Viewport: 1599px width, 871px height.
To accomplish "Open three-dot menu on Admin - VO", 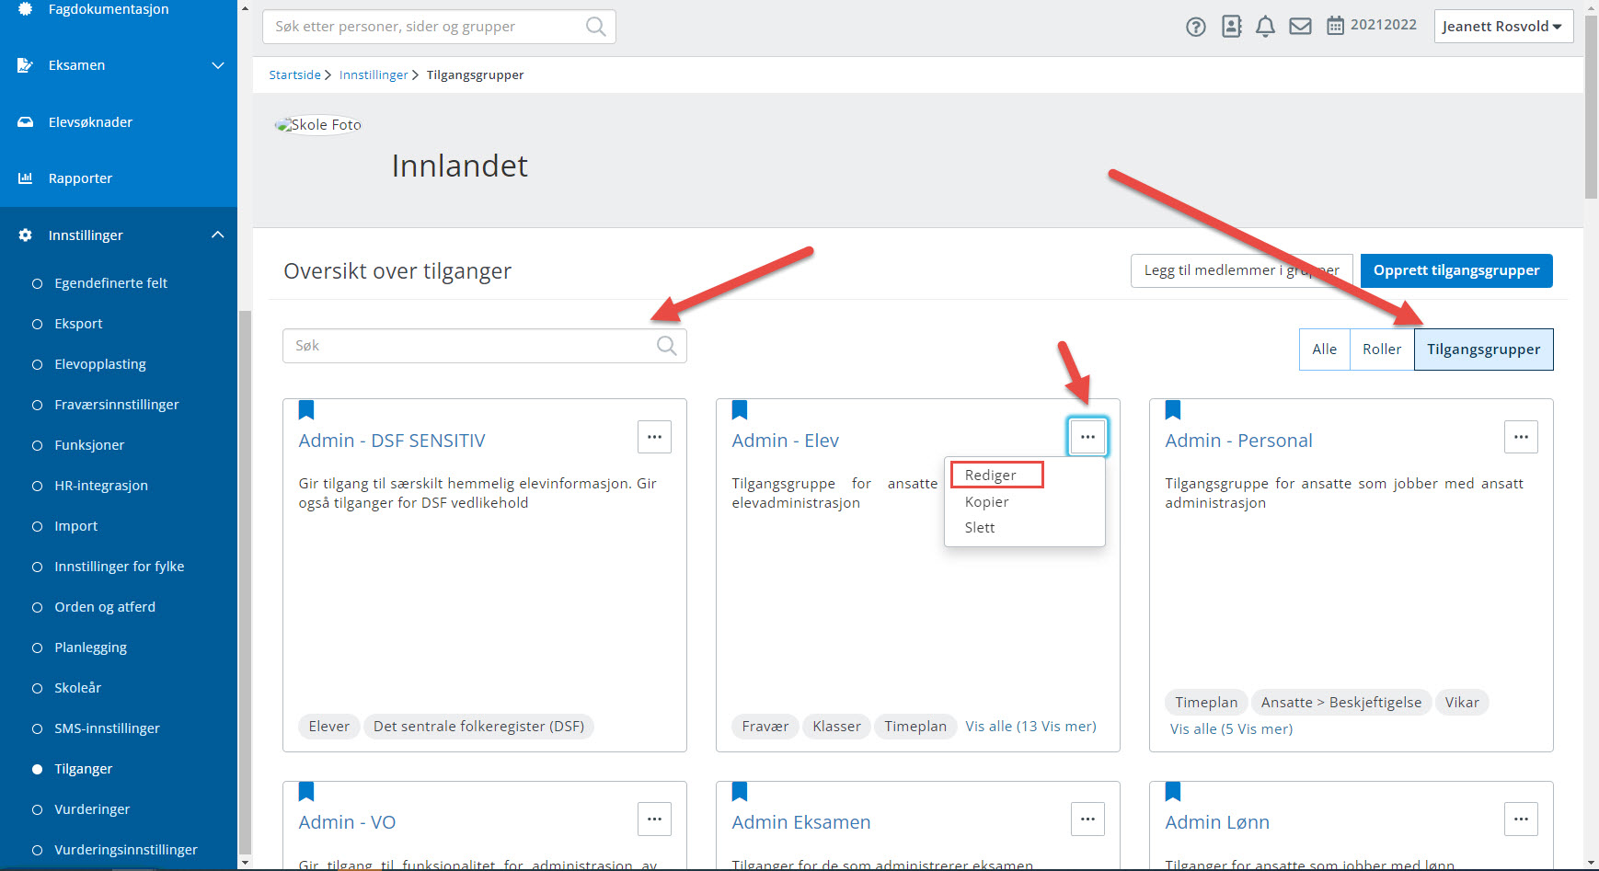I will [654, 819].
